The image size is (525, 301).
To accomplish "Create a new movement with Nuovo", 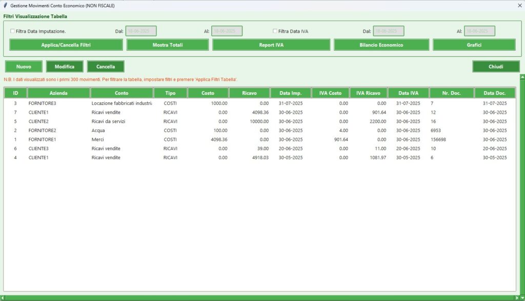I will (x=24, y=67).
